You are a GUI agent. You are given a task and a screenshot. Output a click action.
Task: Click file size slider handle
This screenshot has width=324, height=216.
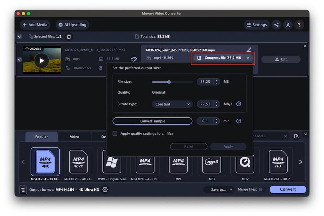pyautogui.click(x=169, y=82)
